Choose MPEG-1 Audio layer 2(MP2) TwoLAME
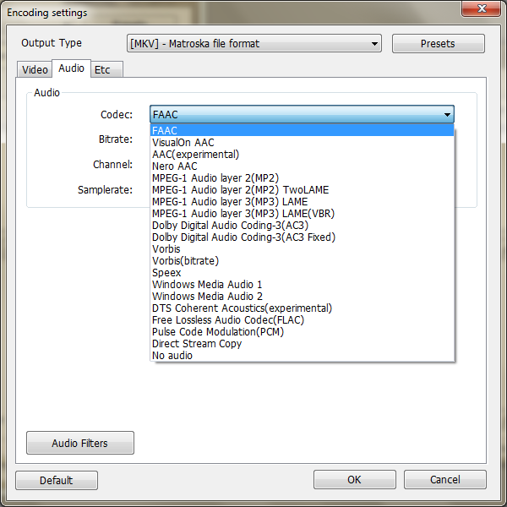The width and height of the screenshot is (507, 507). pos(302,190)
